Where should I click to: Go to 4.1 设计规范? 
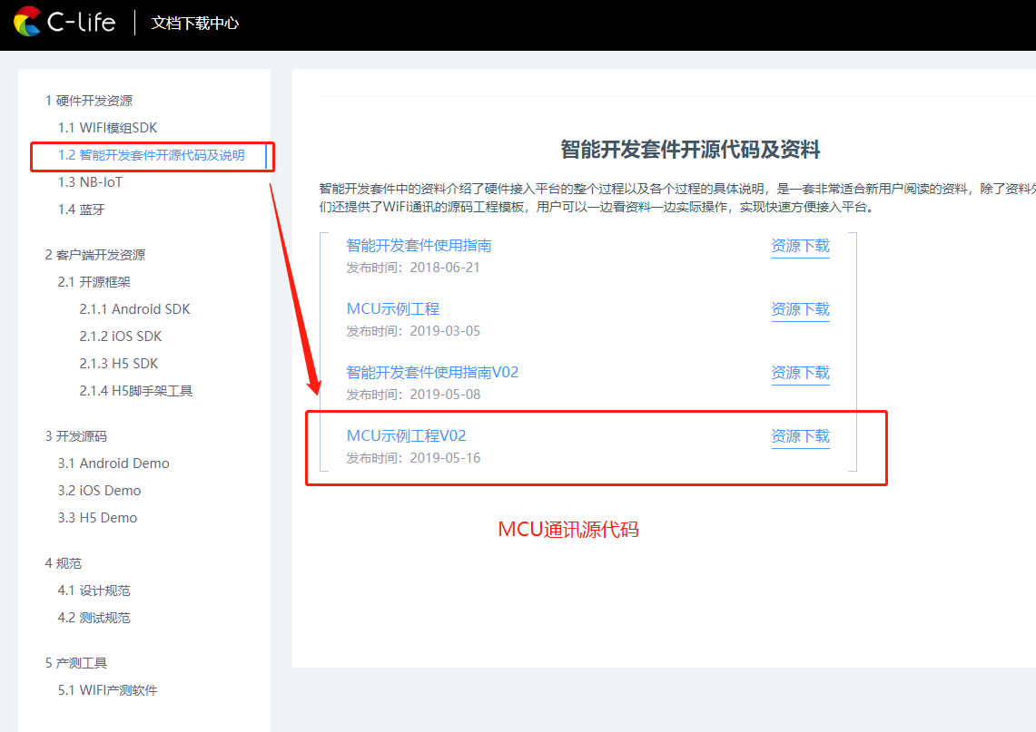(94, 590)
